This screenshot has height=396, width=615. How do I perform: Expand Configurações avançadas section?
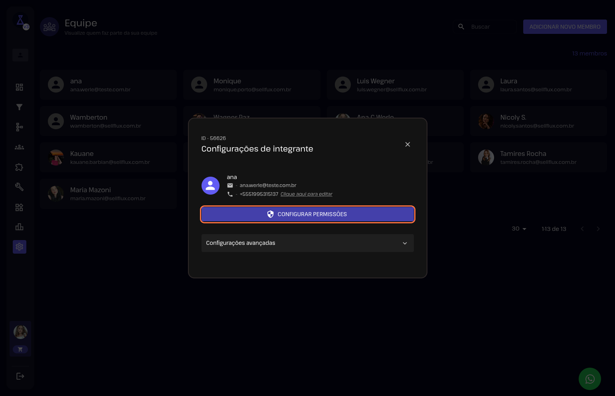307,243
